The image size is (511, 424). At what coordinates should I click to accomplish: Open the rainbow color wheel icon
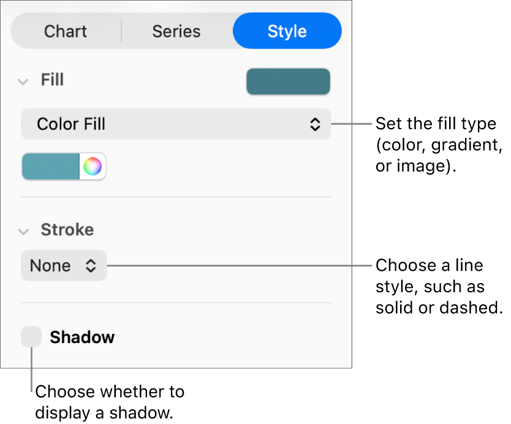93,166
